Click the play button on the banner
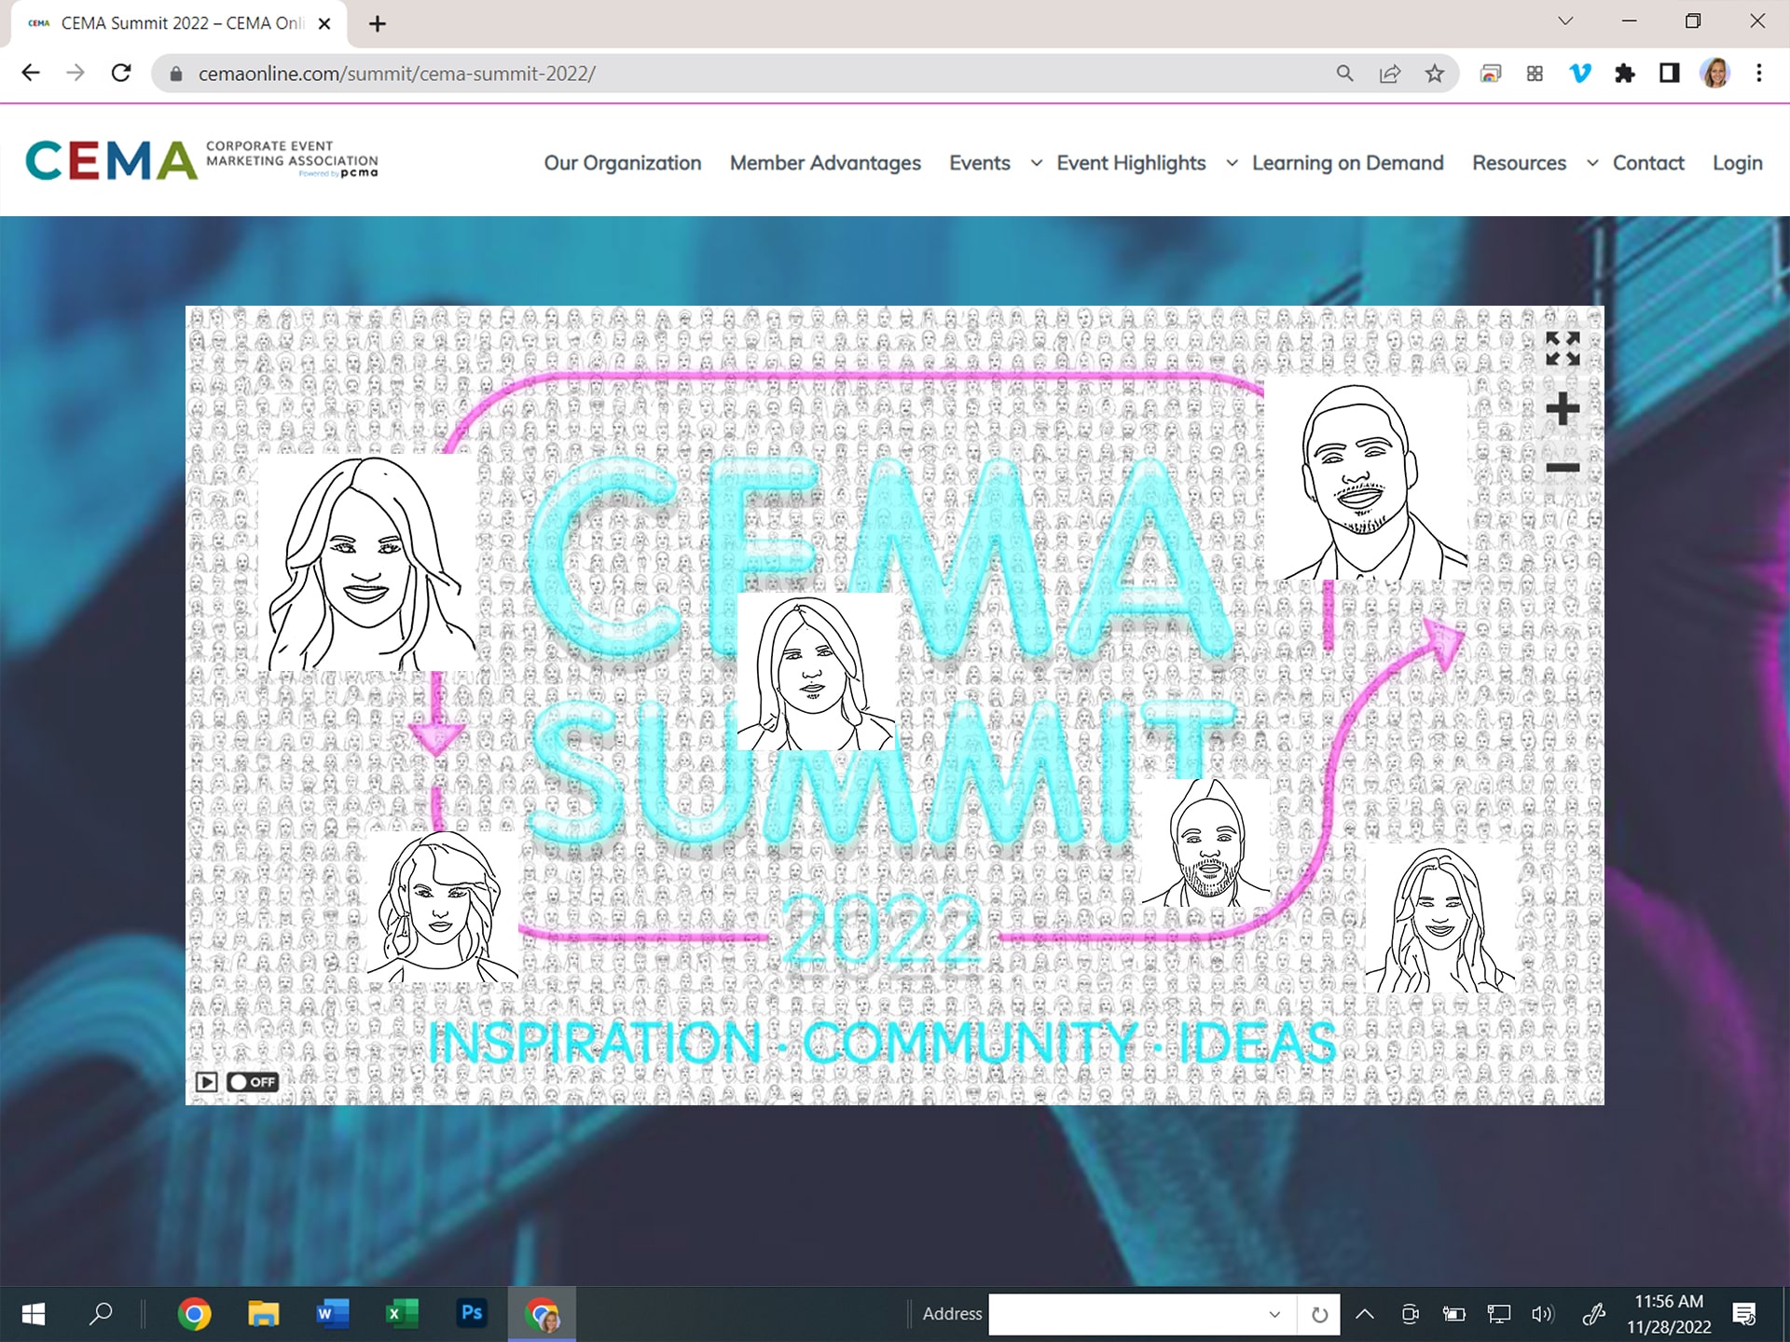Viewport: 1790px width, 1342px height. tap(207, 1081)
